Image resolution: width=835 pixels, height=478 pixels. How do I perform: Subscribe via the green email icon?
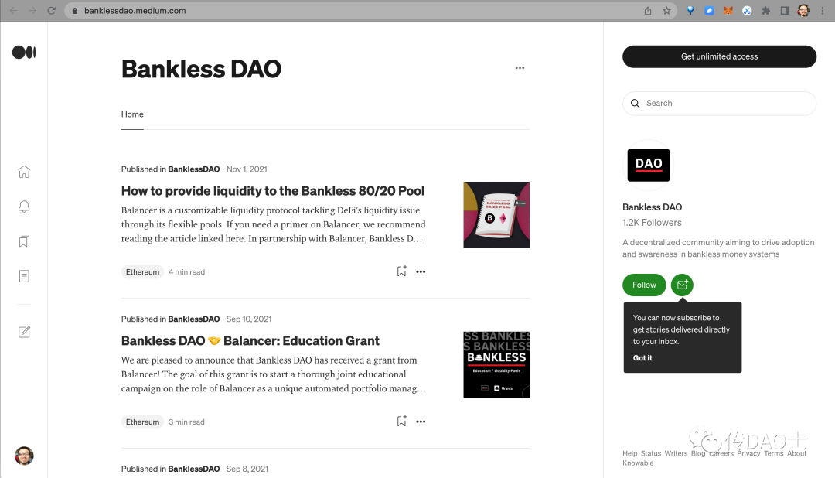pyautogui.click(x=682, y=285)
